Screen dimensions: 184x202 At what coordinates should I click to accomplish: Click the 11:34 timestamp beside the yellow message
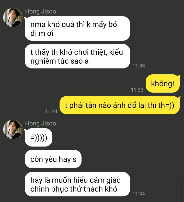pyautogui.click(x=51, y=111)
